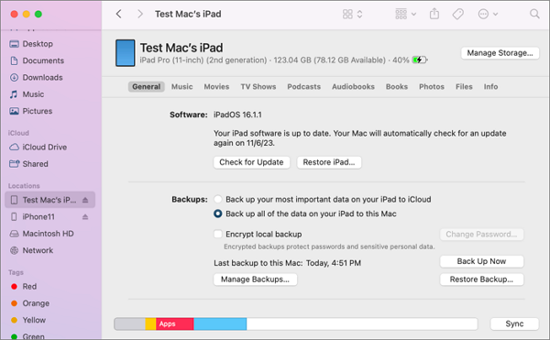This screenshot has height=340, width=550.
Task: Click the Sync button
Action: point(514,324)
